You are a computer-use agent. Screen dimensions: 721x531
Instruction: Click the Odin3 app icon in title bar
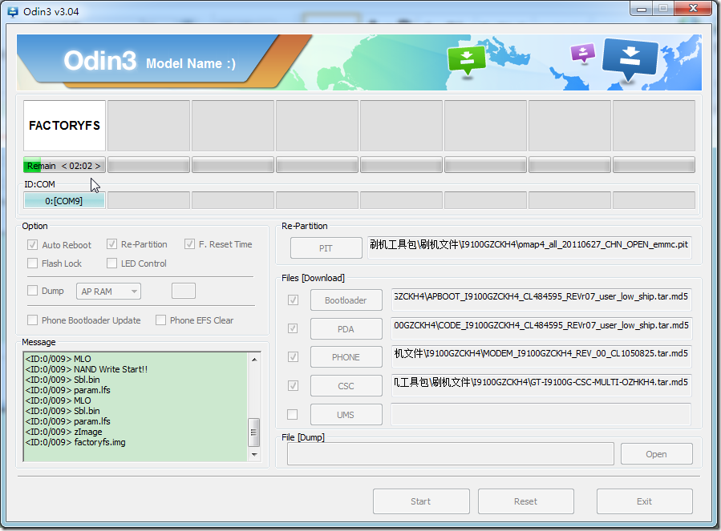(13, 12)
